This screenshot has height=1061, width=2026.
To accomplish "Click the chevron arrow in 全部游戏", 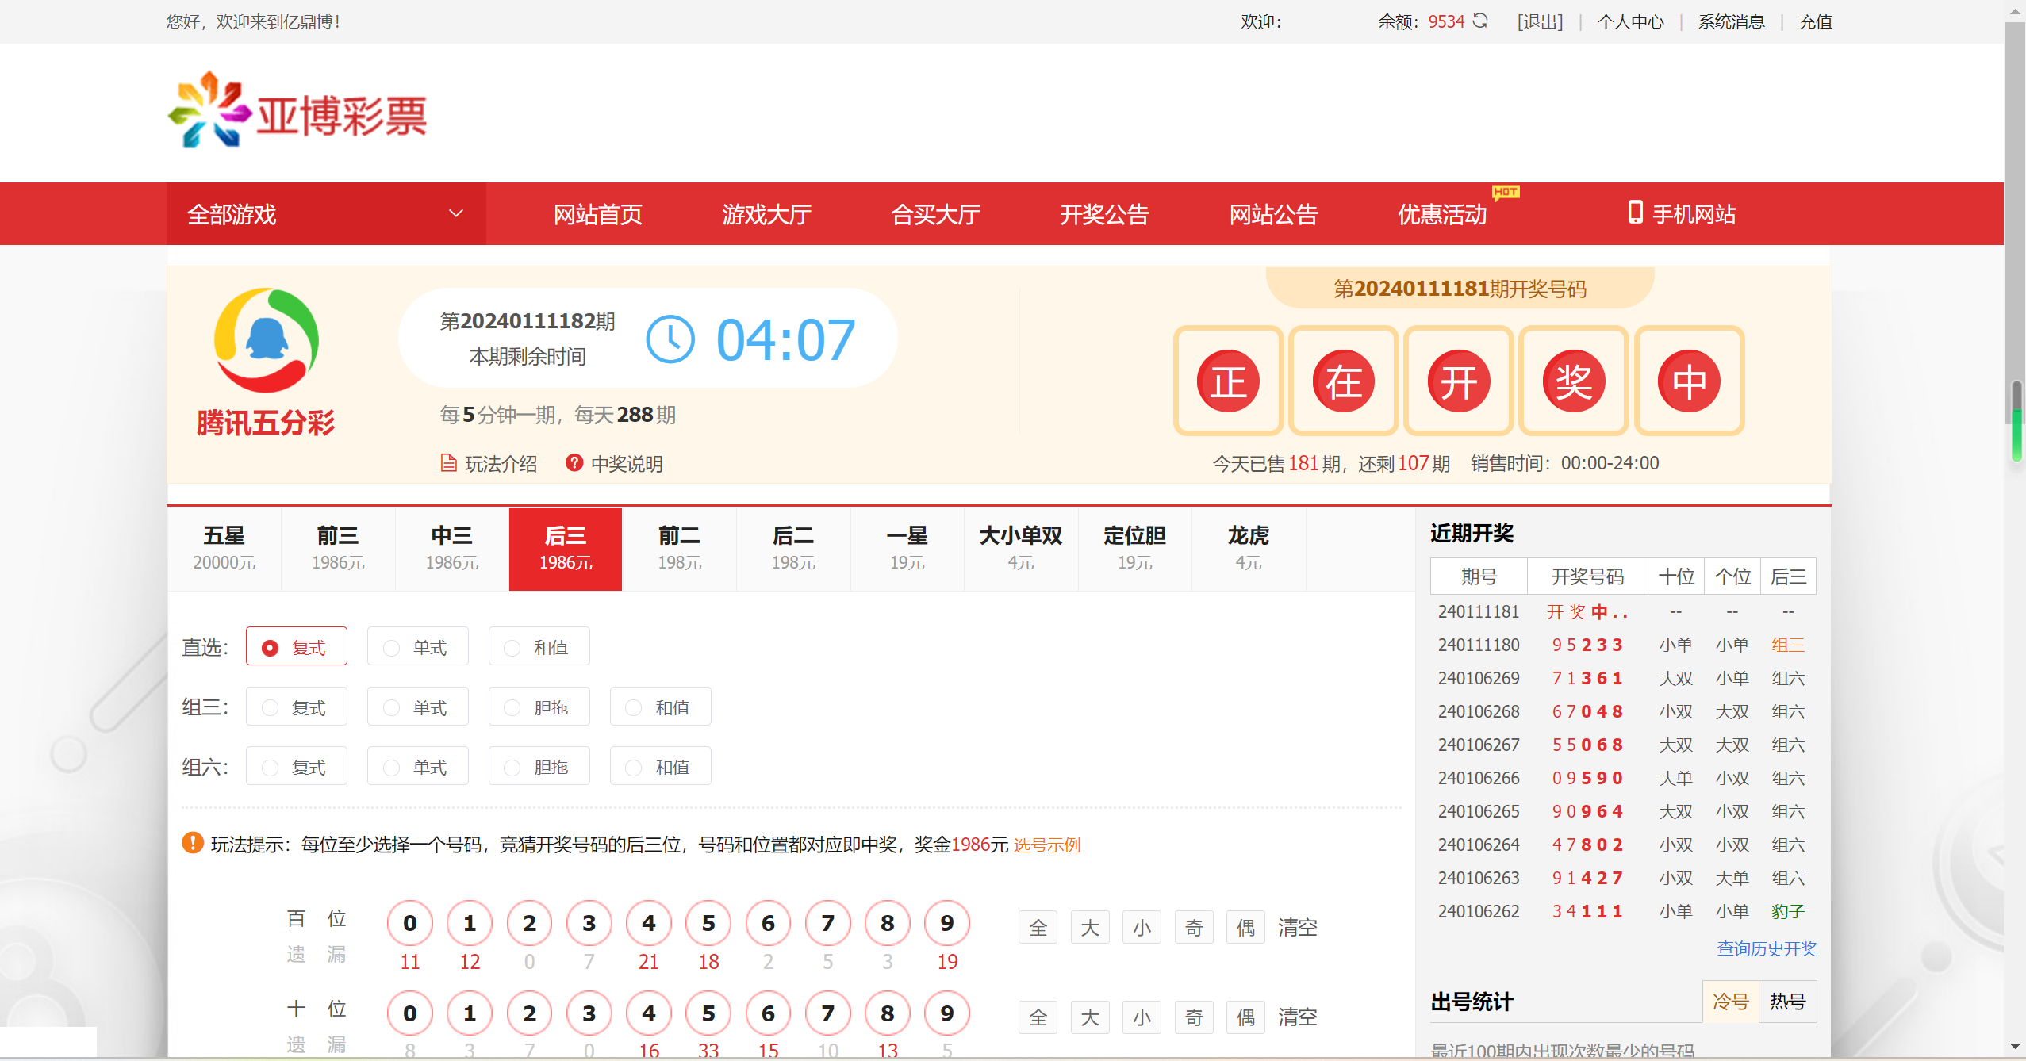I will pyautogui.click(x=456, y=213).
